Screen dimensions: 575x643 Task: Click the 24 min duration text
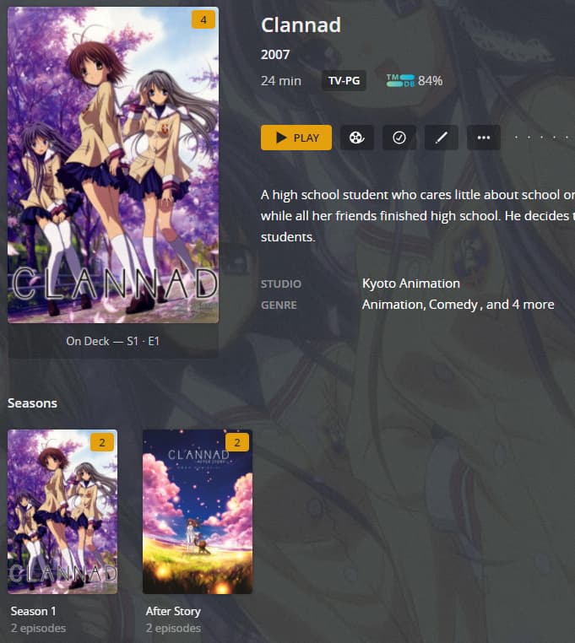click(281, 81)
